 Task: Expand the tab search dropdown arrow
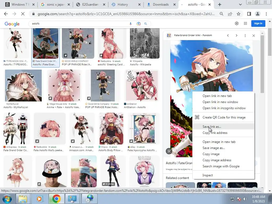pyautogui.click(x=240, y=5)
